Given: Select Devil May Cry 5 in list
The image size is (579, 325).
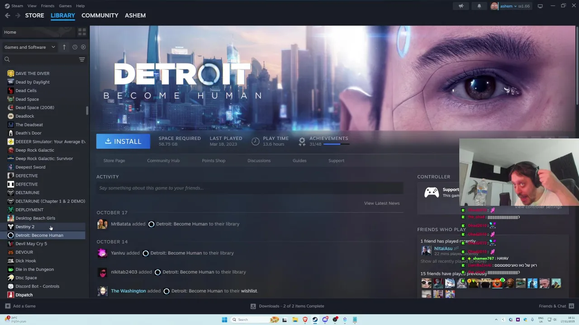Looking at the screenshot, I should click(x=31, y=244).
